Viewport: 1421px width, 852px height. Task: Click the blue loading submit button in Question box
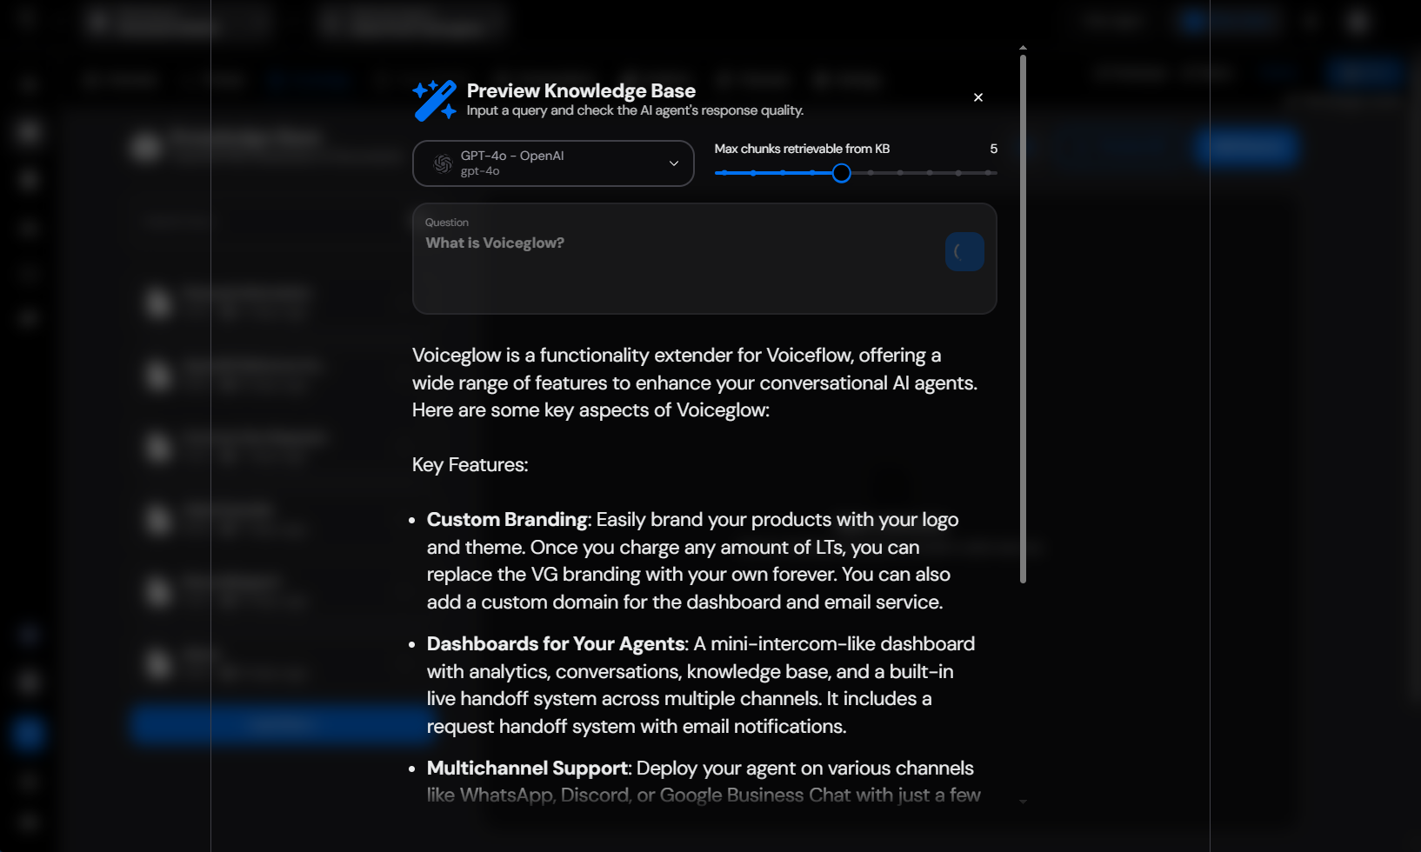tap(964, 252)
